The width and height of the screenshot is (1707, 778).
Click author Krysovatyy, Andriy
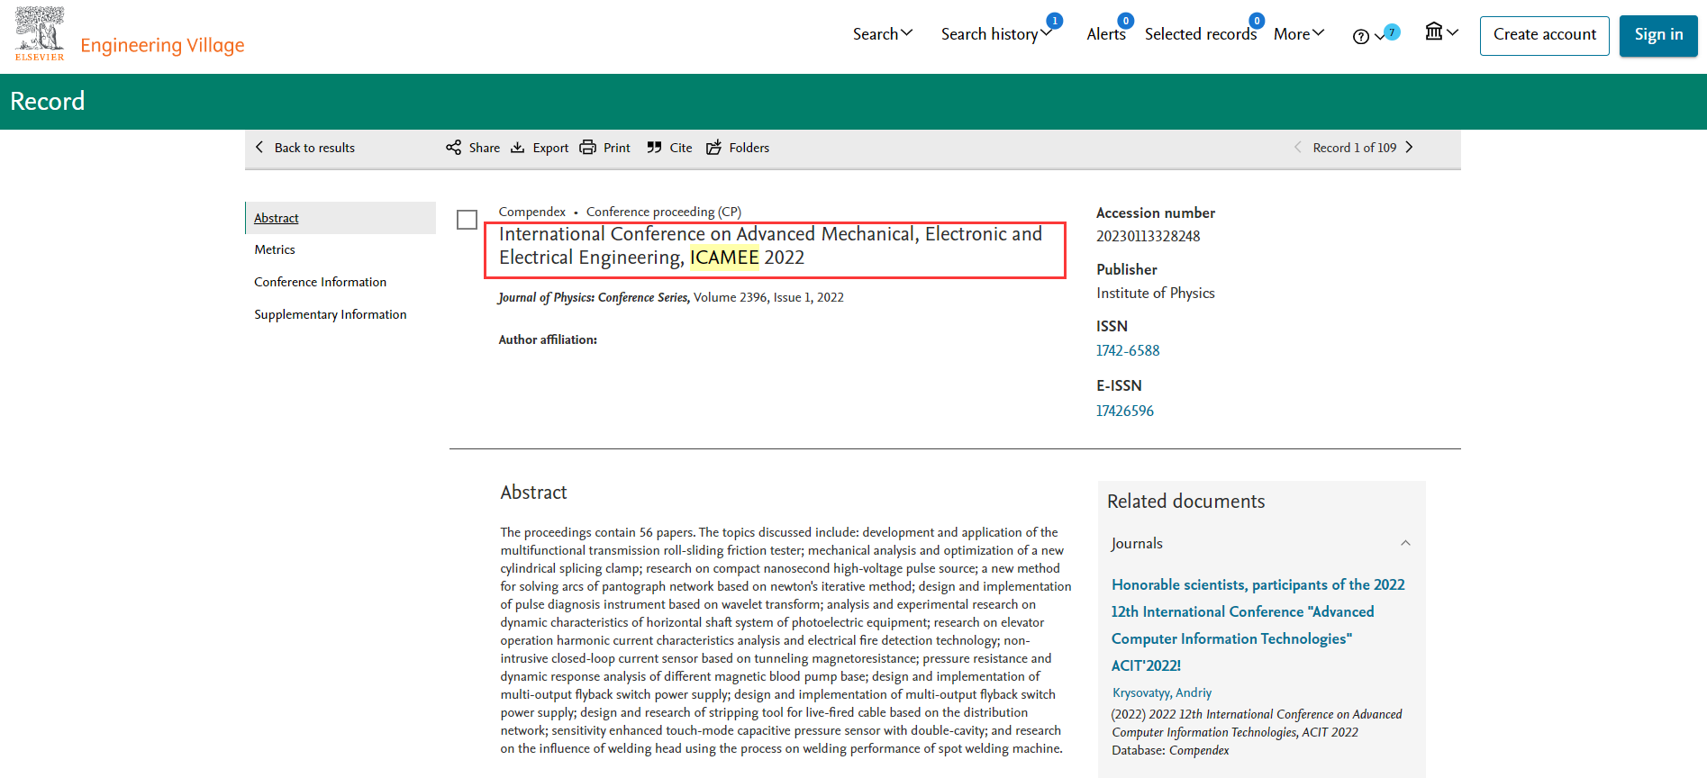coord(1161,692)
